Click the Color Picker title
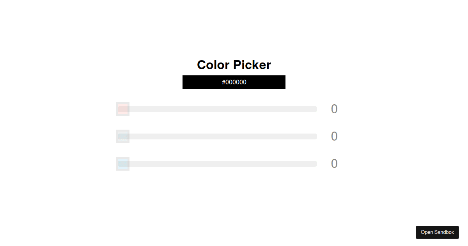Viewport: 468px width, 246px height. tap(234, 65)
